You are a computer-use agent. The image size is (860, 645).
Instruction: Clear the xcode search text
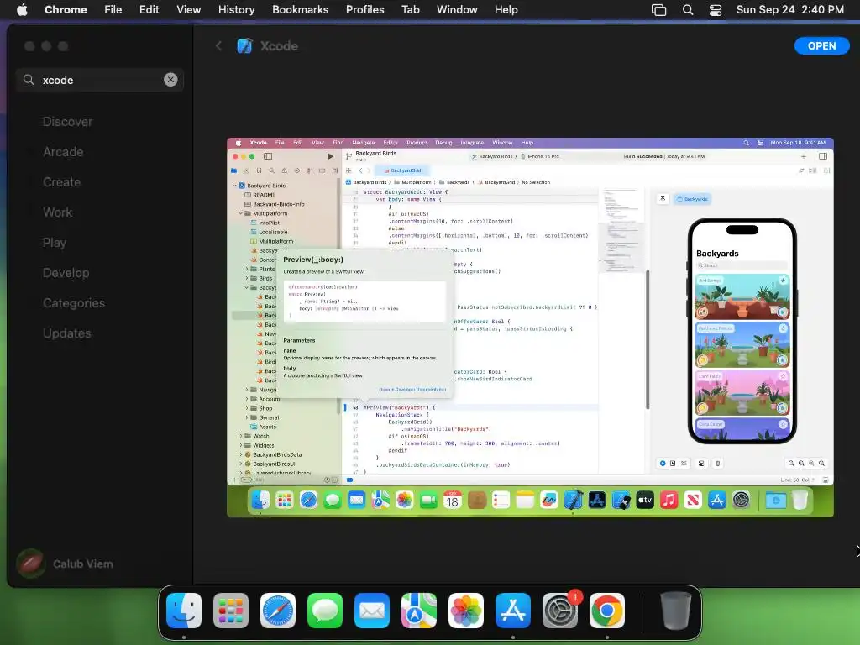coord(170,80)
